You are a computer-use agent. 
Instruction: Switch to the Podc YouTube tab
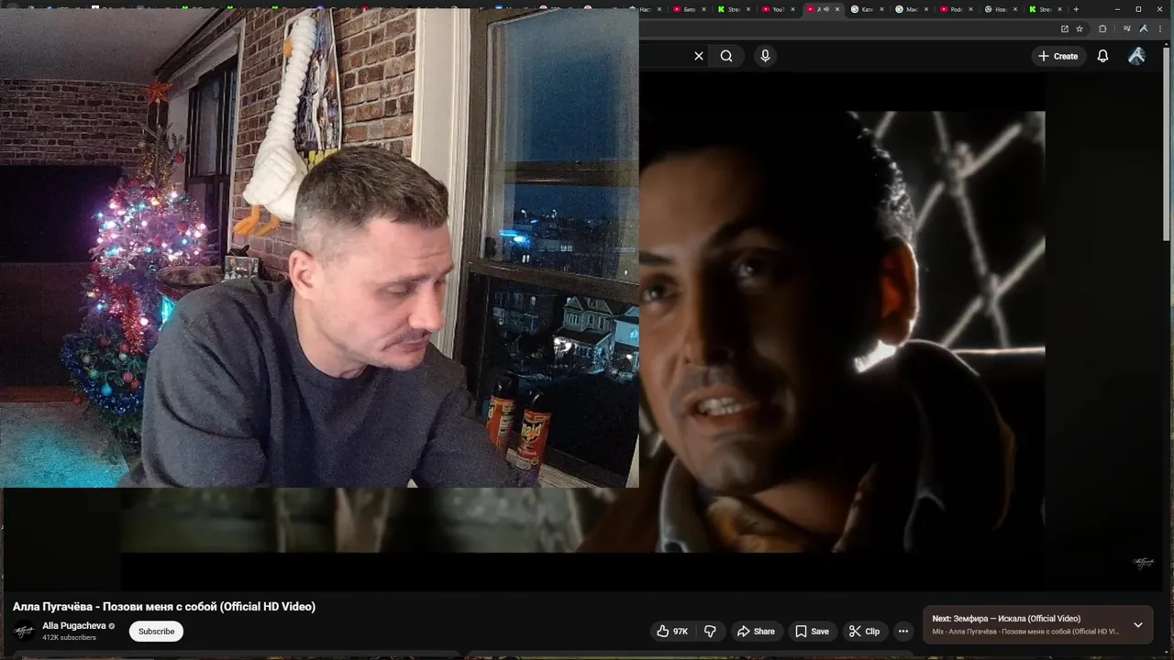coord(956,9)
